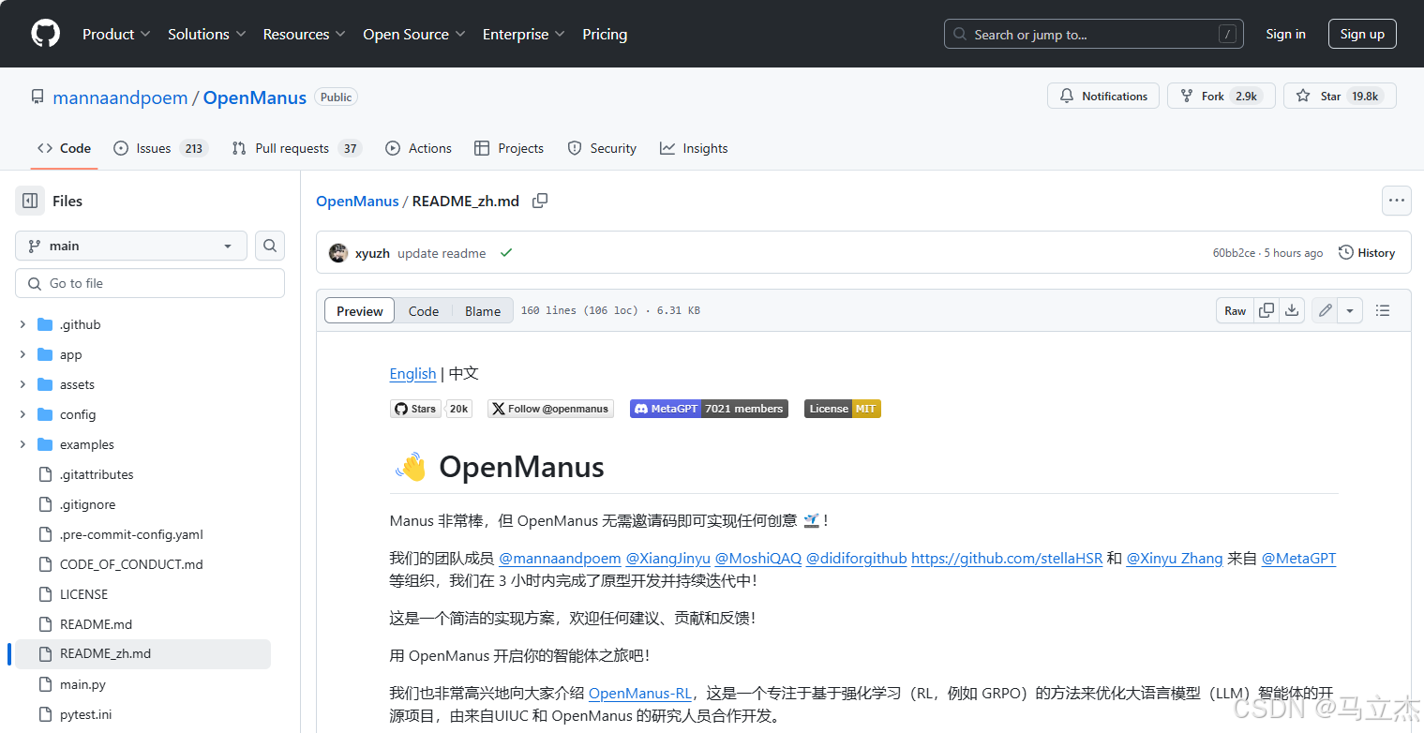Viewport: 1424px width, 733px height.
Task: Click the License MIT badge
Action: click(843, 409)
